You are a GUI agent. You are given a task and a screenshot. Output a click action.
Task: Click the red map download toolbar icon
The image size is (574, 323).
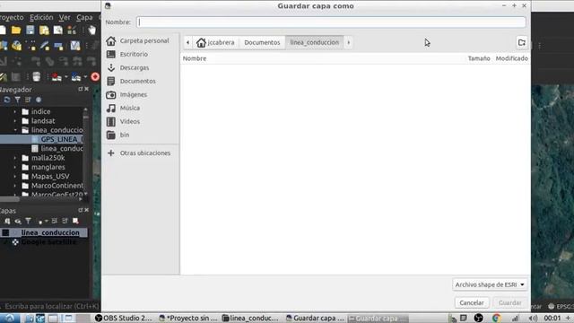[x=57, y=76]
